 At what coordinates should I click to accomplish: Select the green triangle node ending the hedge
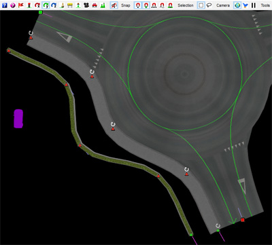coord(191,235)
